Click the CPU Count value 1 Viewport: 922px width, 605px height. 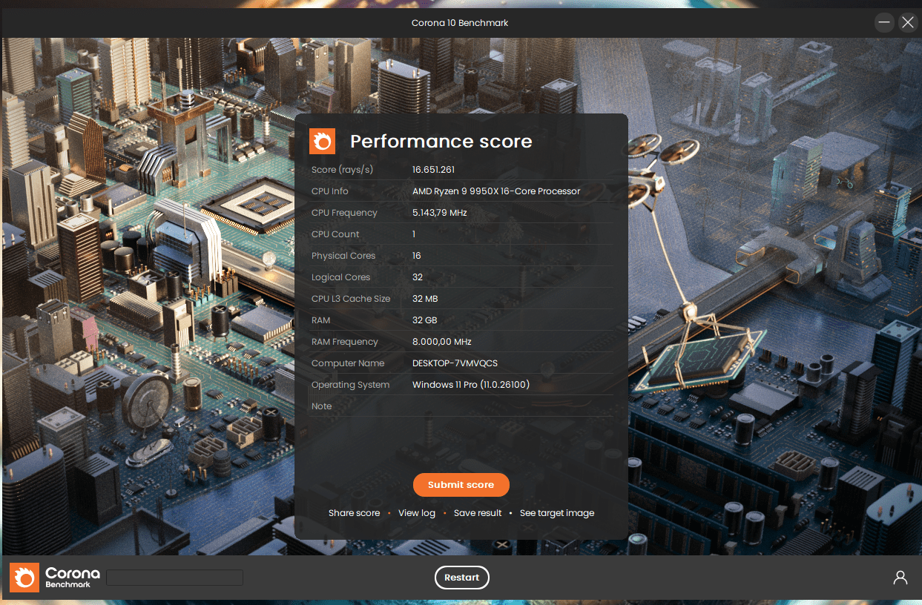(414, 234)
